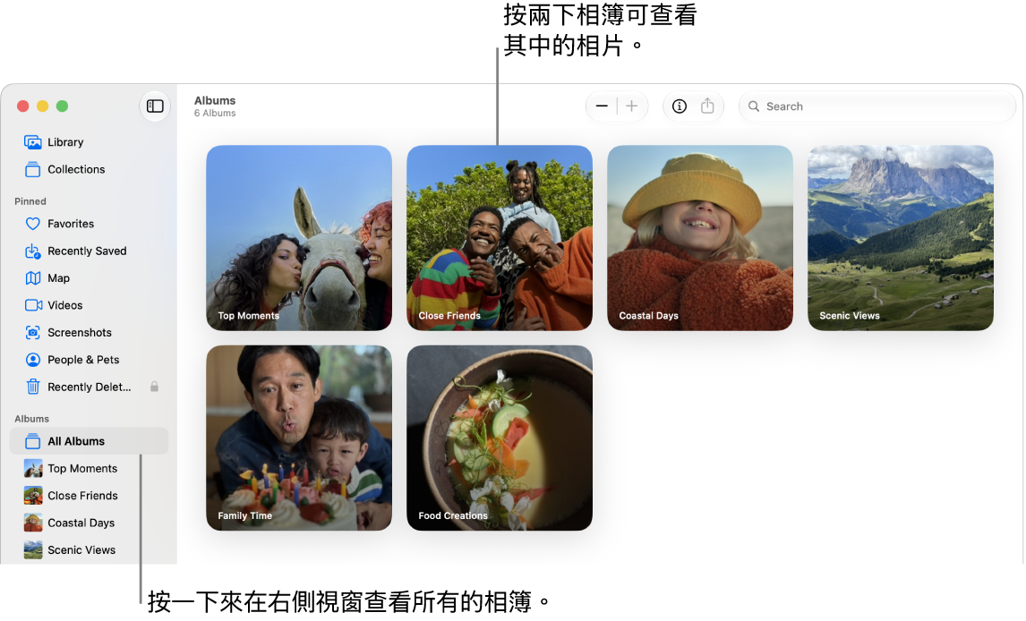Open the Collections icon in sidebar
The width and height of the screenshot is (1026, 621).
(x=33, y=169)
